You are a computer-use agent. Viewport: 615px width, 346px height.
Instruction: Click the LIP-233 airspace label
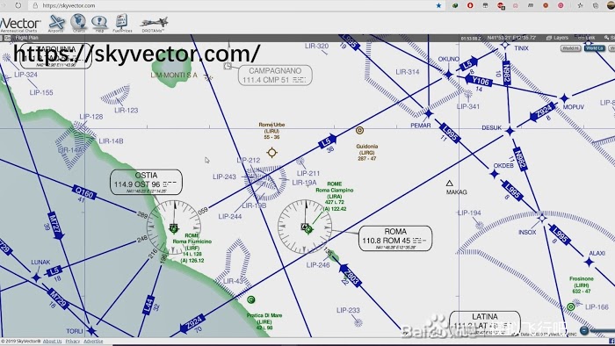pyautogui.click(x=348, y=310)
